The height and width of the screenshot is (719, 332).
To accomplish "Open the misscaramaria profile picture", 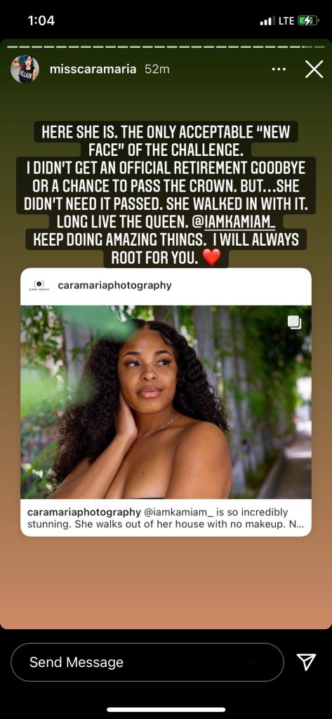I will point(25,70).
